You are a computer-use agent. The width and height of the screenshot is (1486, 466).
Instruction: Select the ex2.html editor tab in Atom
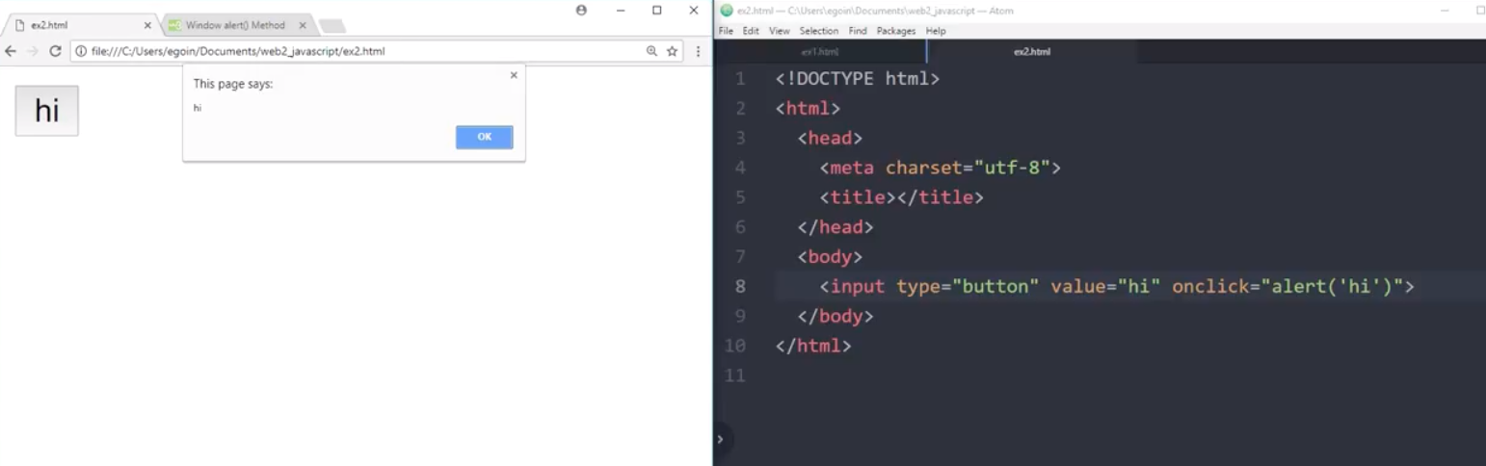tap(1032, 52)
